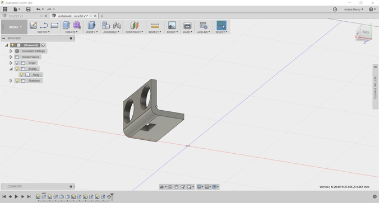The image size is (379, 203).
Task: Switch to the arduinodi...nce3d v1 tab
Action: pos(73,16)
